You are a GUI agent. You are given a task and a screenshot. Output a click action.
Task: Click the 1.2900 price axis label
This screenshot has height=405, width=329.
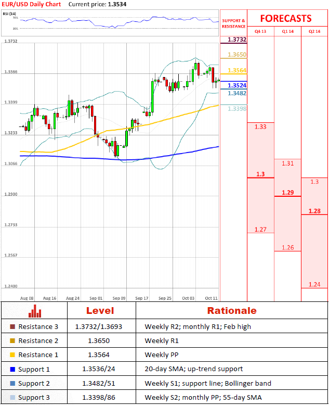pos(11,194)
